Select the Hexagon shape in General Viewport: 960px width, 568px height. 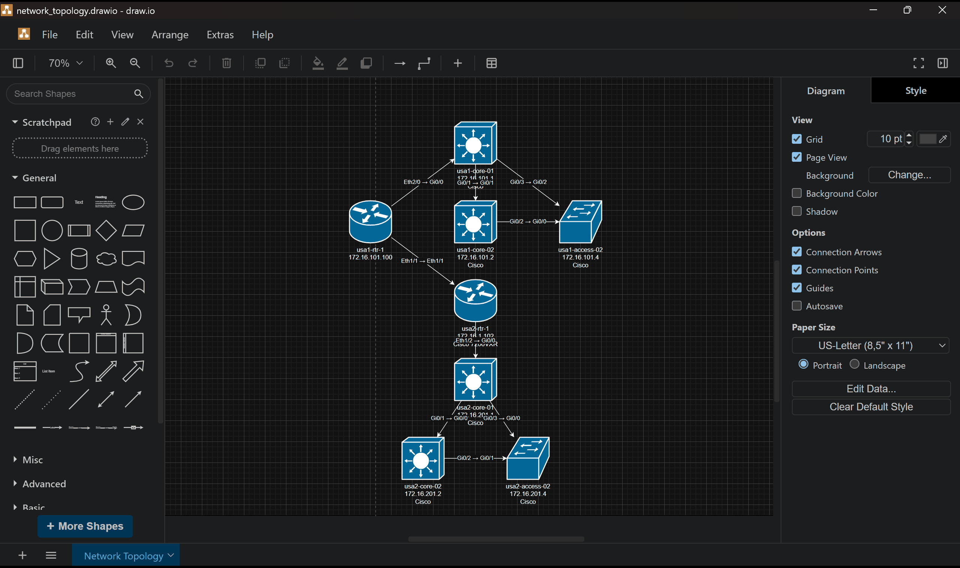[25, 259]
